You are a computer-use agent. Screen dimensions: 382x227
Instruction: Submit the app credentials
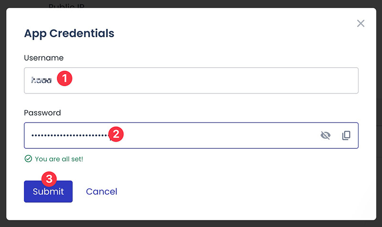click(x=48, y=192)
